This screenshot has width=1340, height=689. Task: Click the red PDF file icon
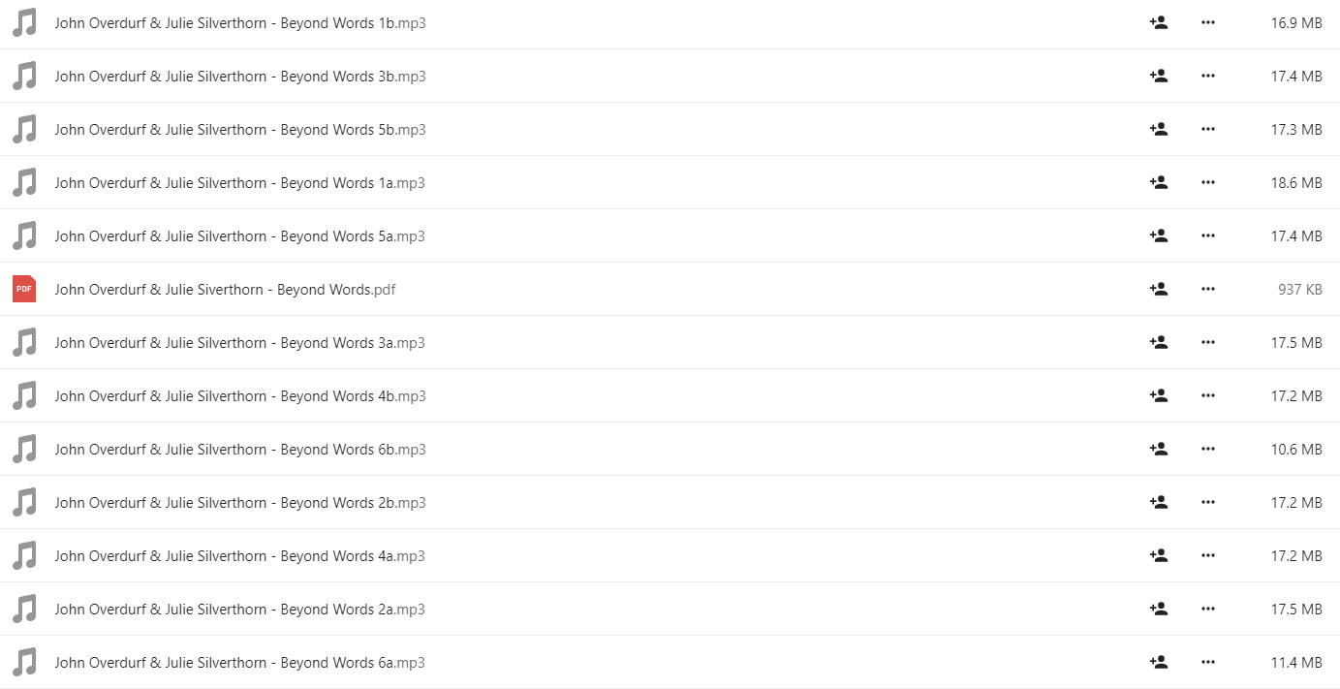24,289
